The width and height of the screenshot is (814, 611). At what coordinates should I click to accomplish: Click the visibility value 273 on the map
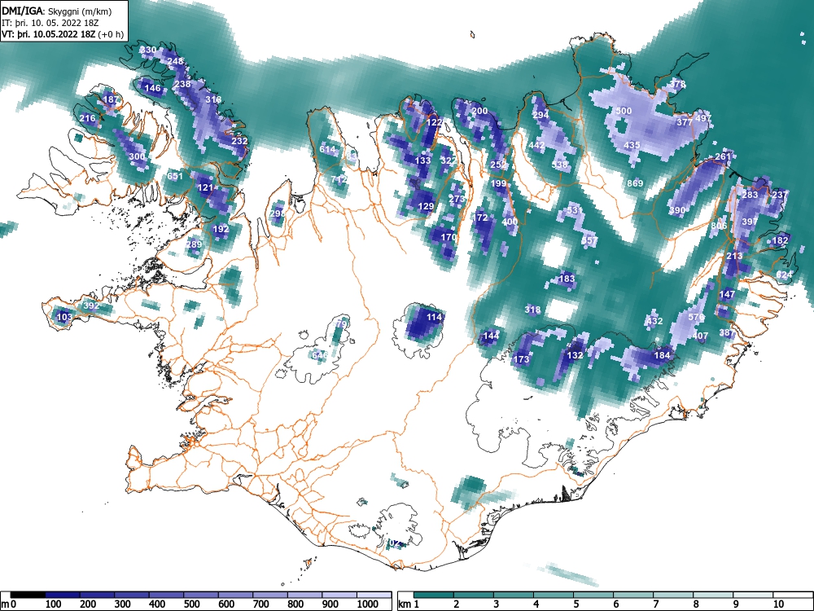tap(457, 199)
